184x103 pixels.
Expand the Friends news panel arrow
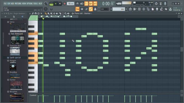point(182,9)
